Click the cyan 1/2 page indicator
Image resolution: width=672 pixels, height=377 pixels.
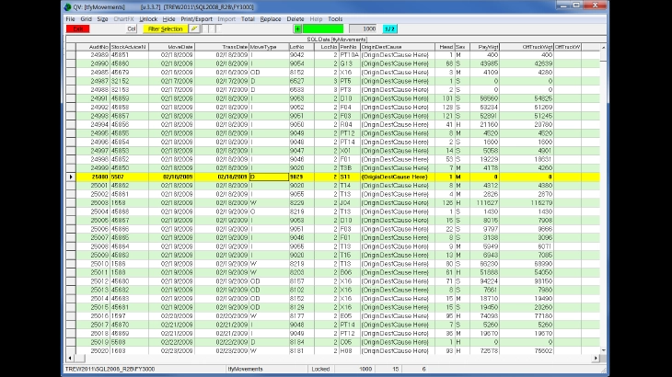[390, 29]
